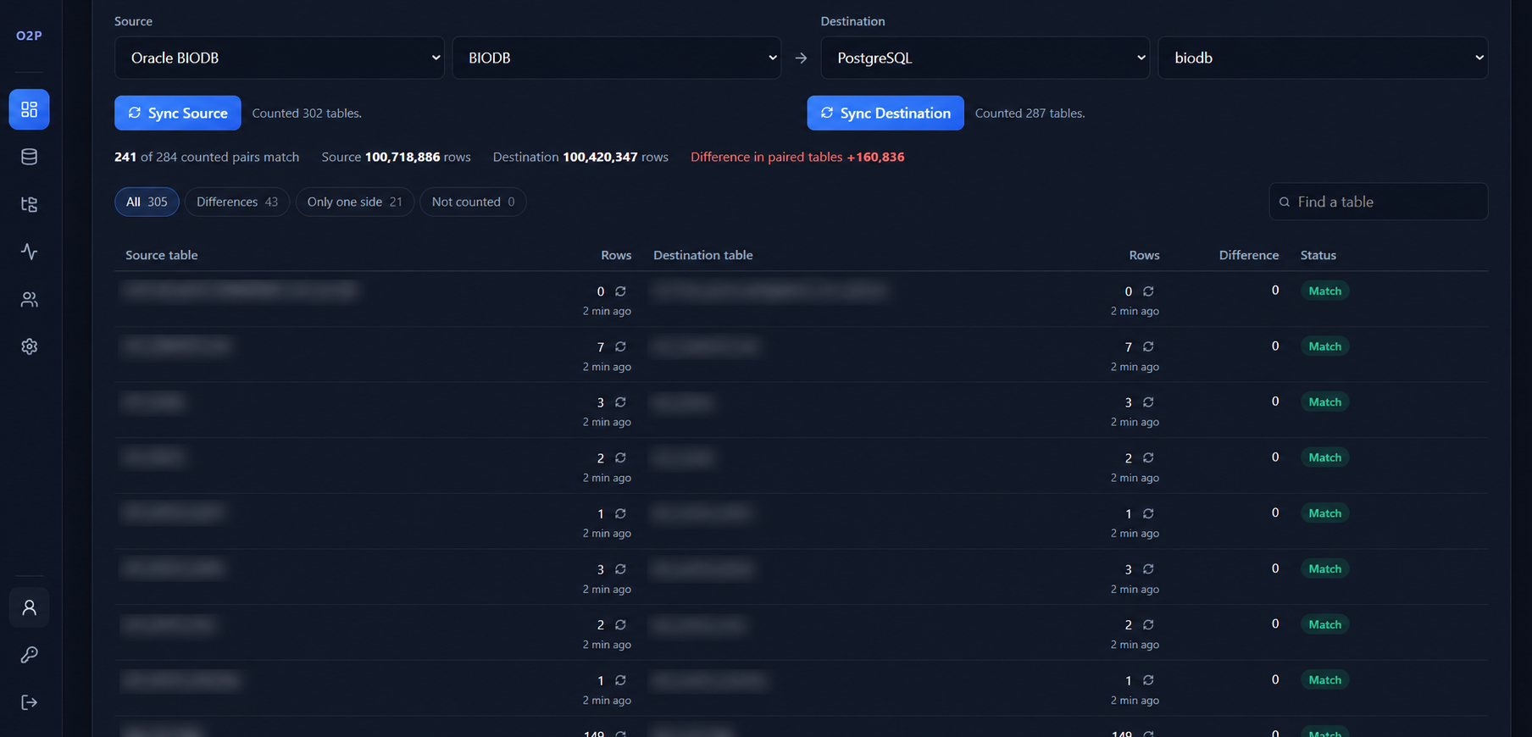Filter by Not counted tables
1532x737 pixels.
click(x=473, y=202)
